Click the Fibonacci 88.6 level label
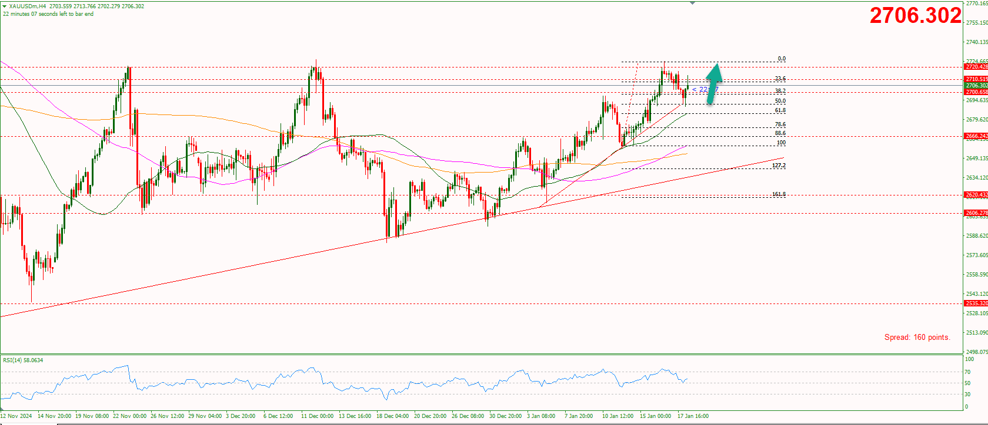 (780, 133)
